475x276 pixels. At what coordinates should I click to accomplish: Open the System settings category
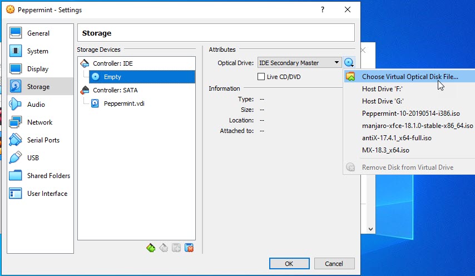pos(40,51)
